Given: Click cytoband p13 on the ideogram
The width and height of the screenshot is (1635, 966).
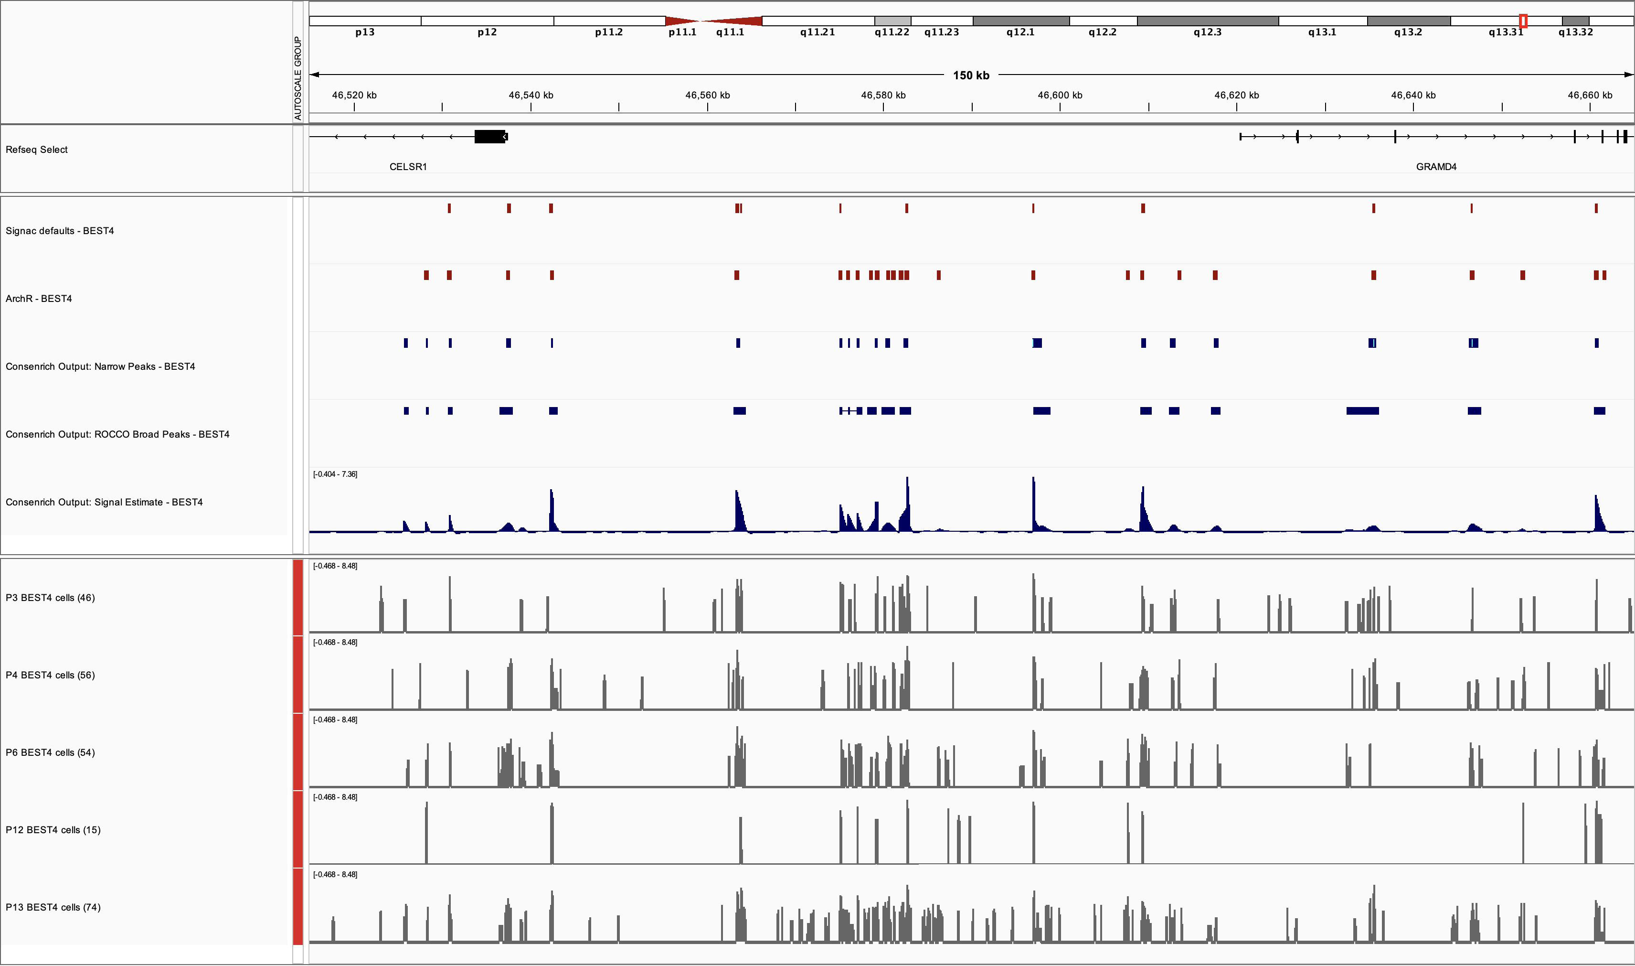Looking at the screenshot, I should (x=365, y=21).
